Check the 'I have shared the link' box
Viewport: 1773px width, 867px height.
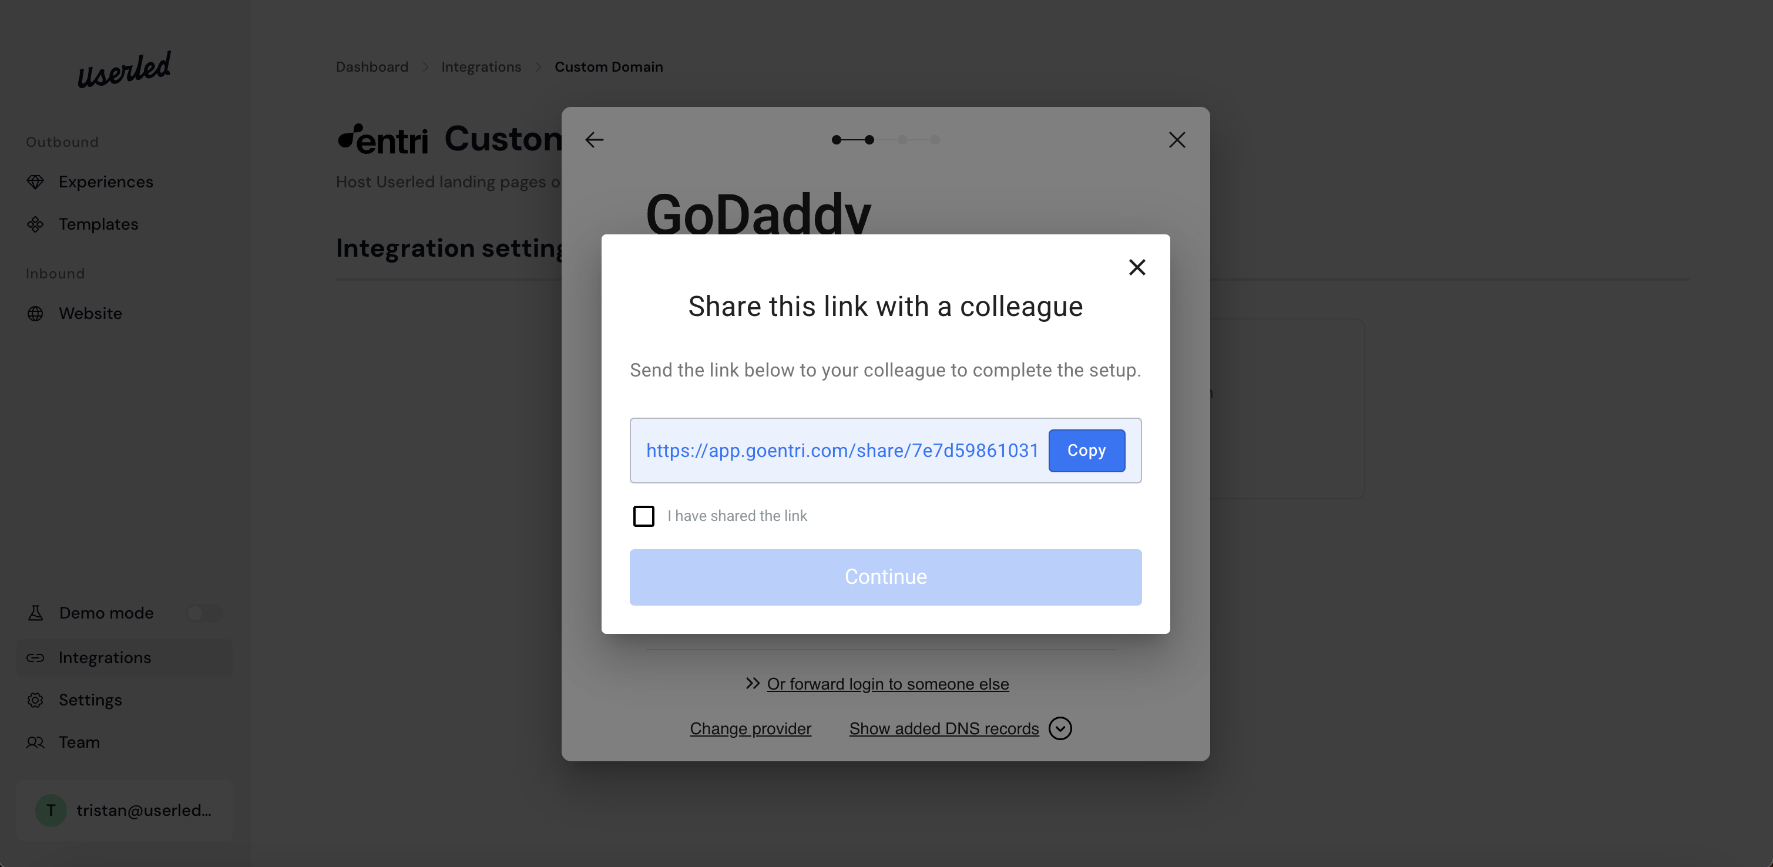click(x=643, y=516)
